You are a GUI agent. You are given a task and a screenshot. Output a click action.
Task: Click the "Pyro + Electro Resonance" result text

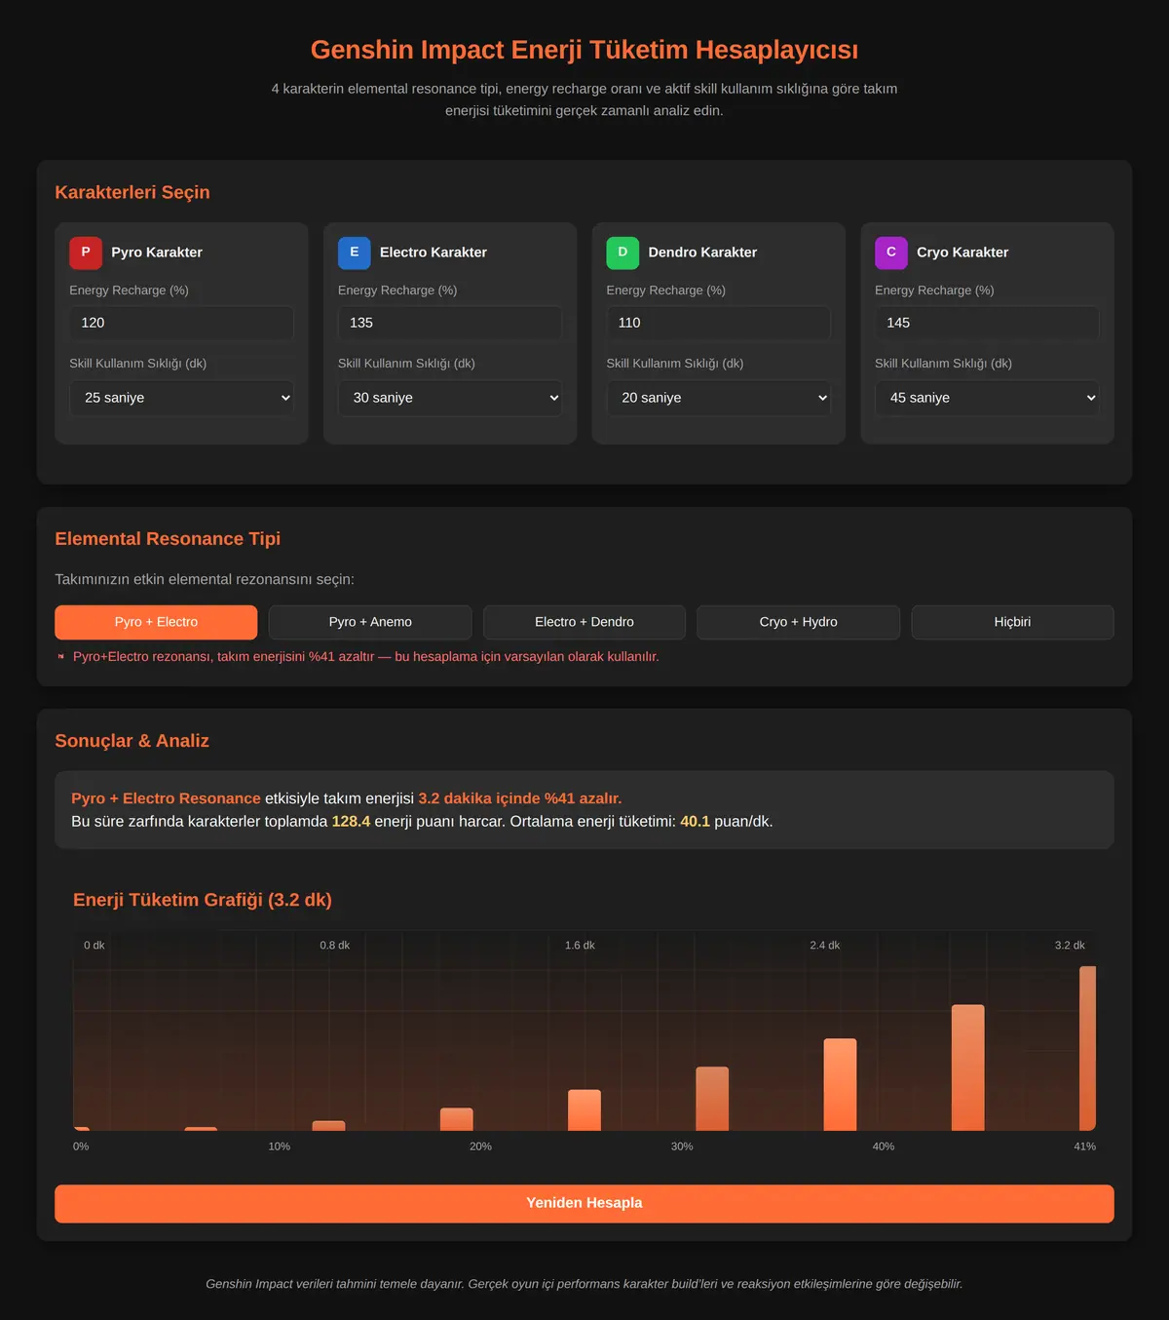166,798
